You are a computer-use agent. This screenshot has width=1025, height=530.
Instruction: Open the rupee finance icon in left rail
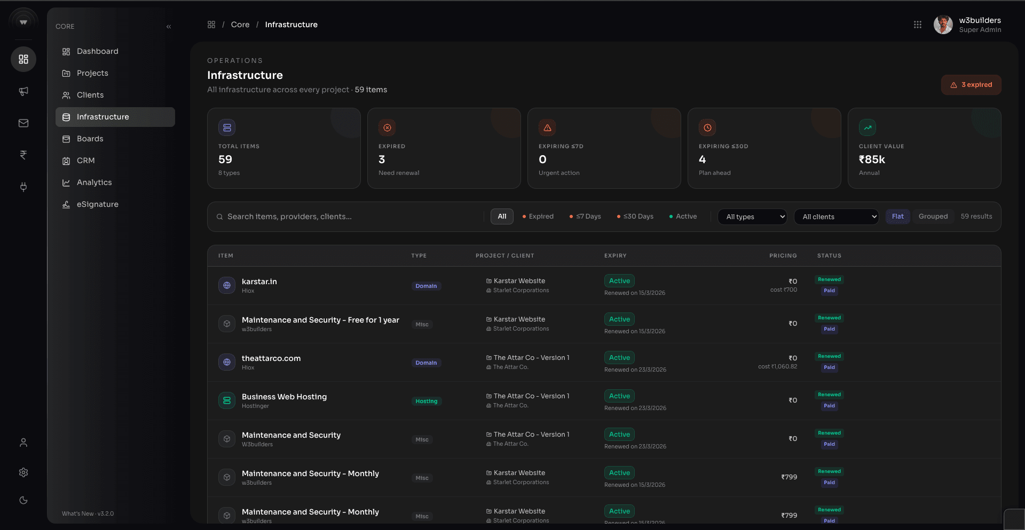[23, 155]
